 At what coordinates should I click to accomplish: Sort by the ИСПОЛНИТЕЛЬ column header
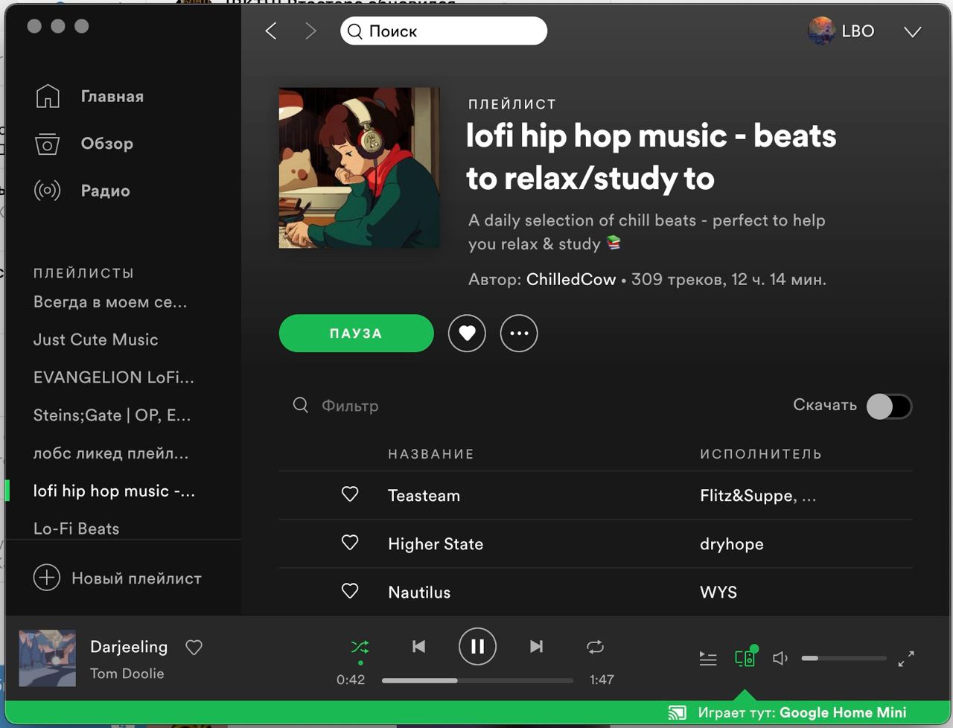[761, 454]
